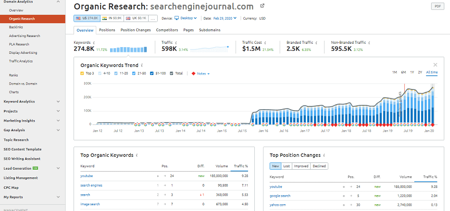This screenshot has height=211, width=450.
Task: Switch to Position Changes tab
Action: pyautogui.click(x=136, y=30)
